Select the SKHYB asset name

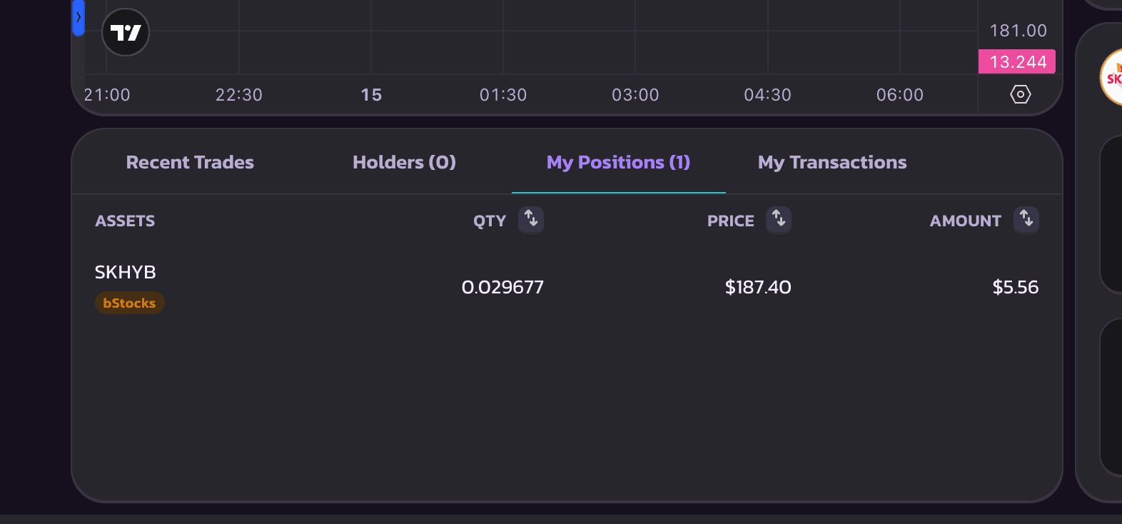(x=126, y=272)
